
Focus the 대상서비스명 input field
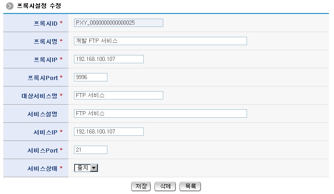pos(119,95)
